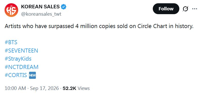The image size is (198, 96).
Task: Open the #CORTIS hashtag
Action: pyautogui.click(x=16, y=75)
